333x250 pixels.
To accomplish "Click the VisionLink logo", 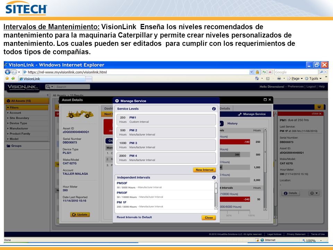I will [x=23, y=87].
